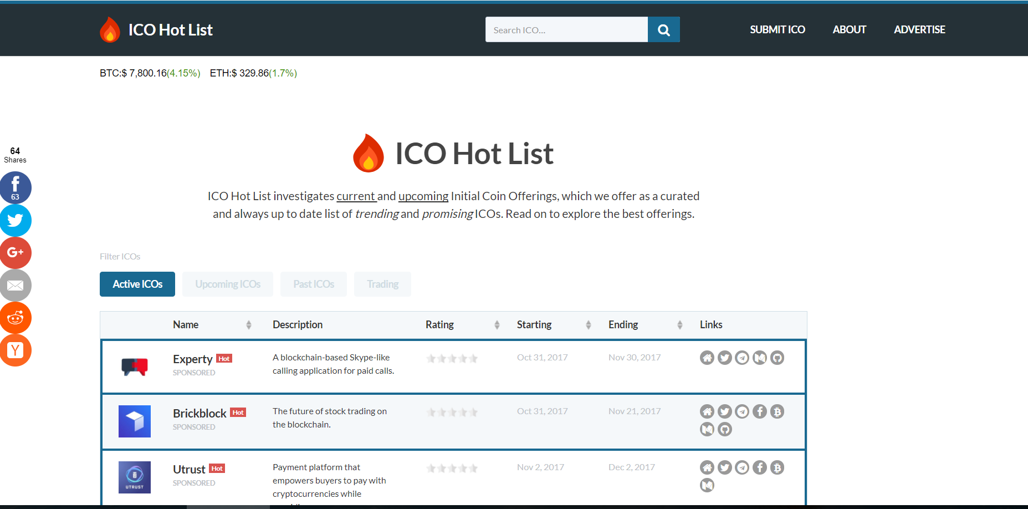Open Brickblock's Telegram channel
The image size is (1028, 509).
743,411
